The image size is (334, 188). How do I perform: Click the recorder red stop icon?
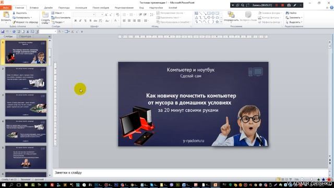(x=283, y=5)
